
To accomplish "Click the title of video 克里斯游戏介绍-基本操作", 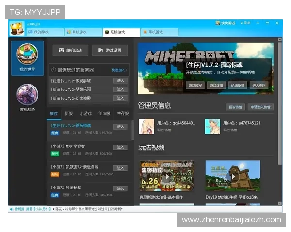I will point(162,197).
